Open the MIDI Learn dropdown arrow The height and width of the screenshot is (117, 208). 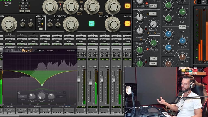coord(15,106)
